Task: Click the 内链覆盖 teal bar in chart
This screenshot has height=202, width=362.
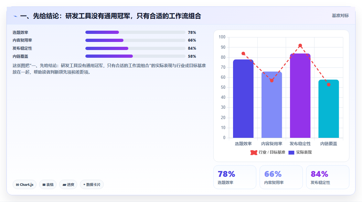Action: click(x=328, y=109)
